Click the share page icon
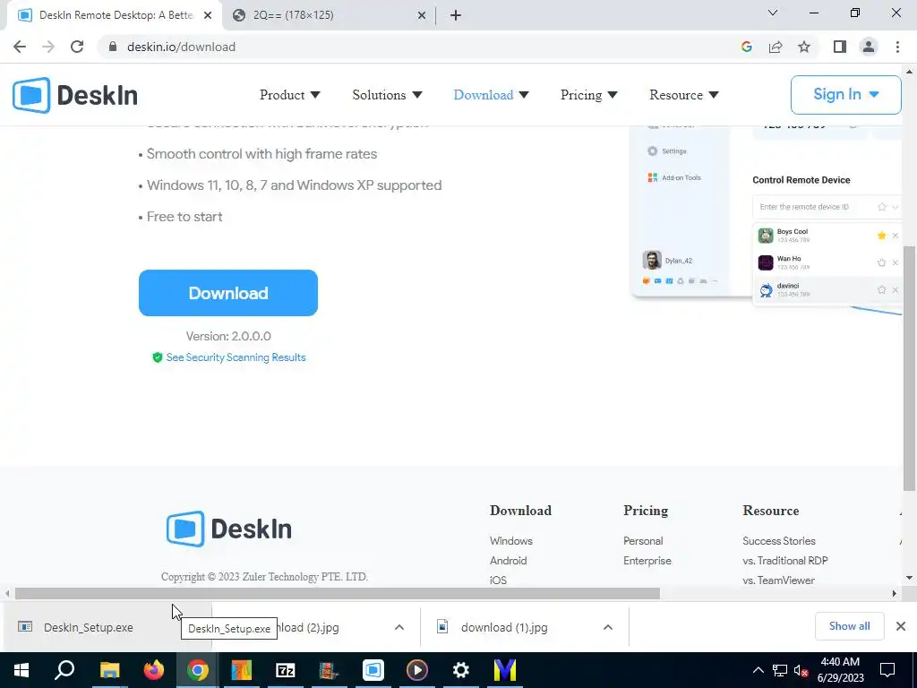The height and width of the screenshot is (688, 917). [x=776, y=47]
